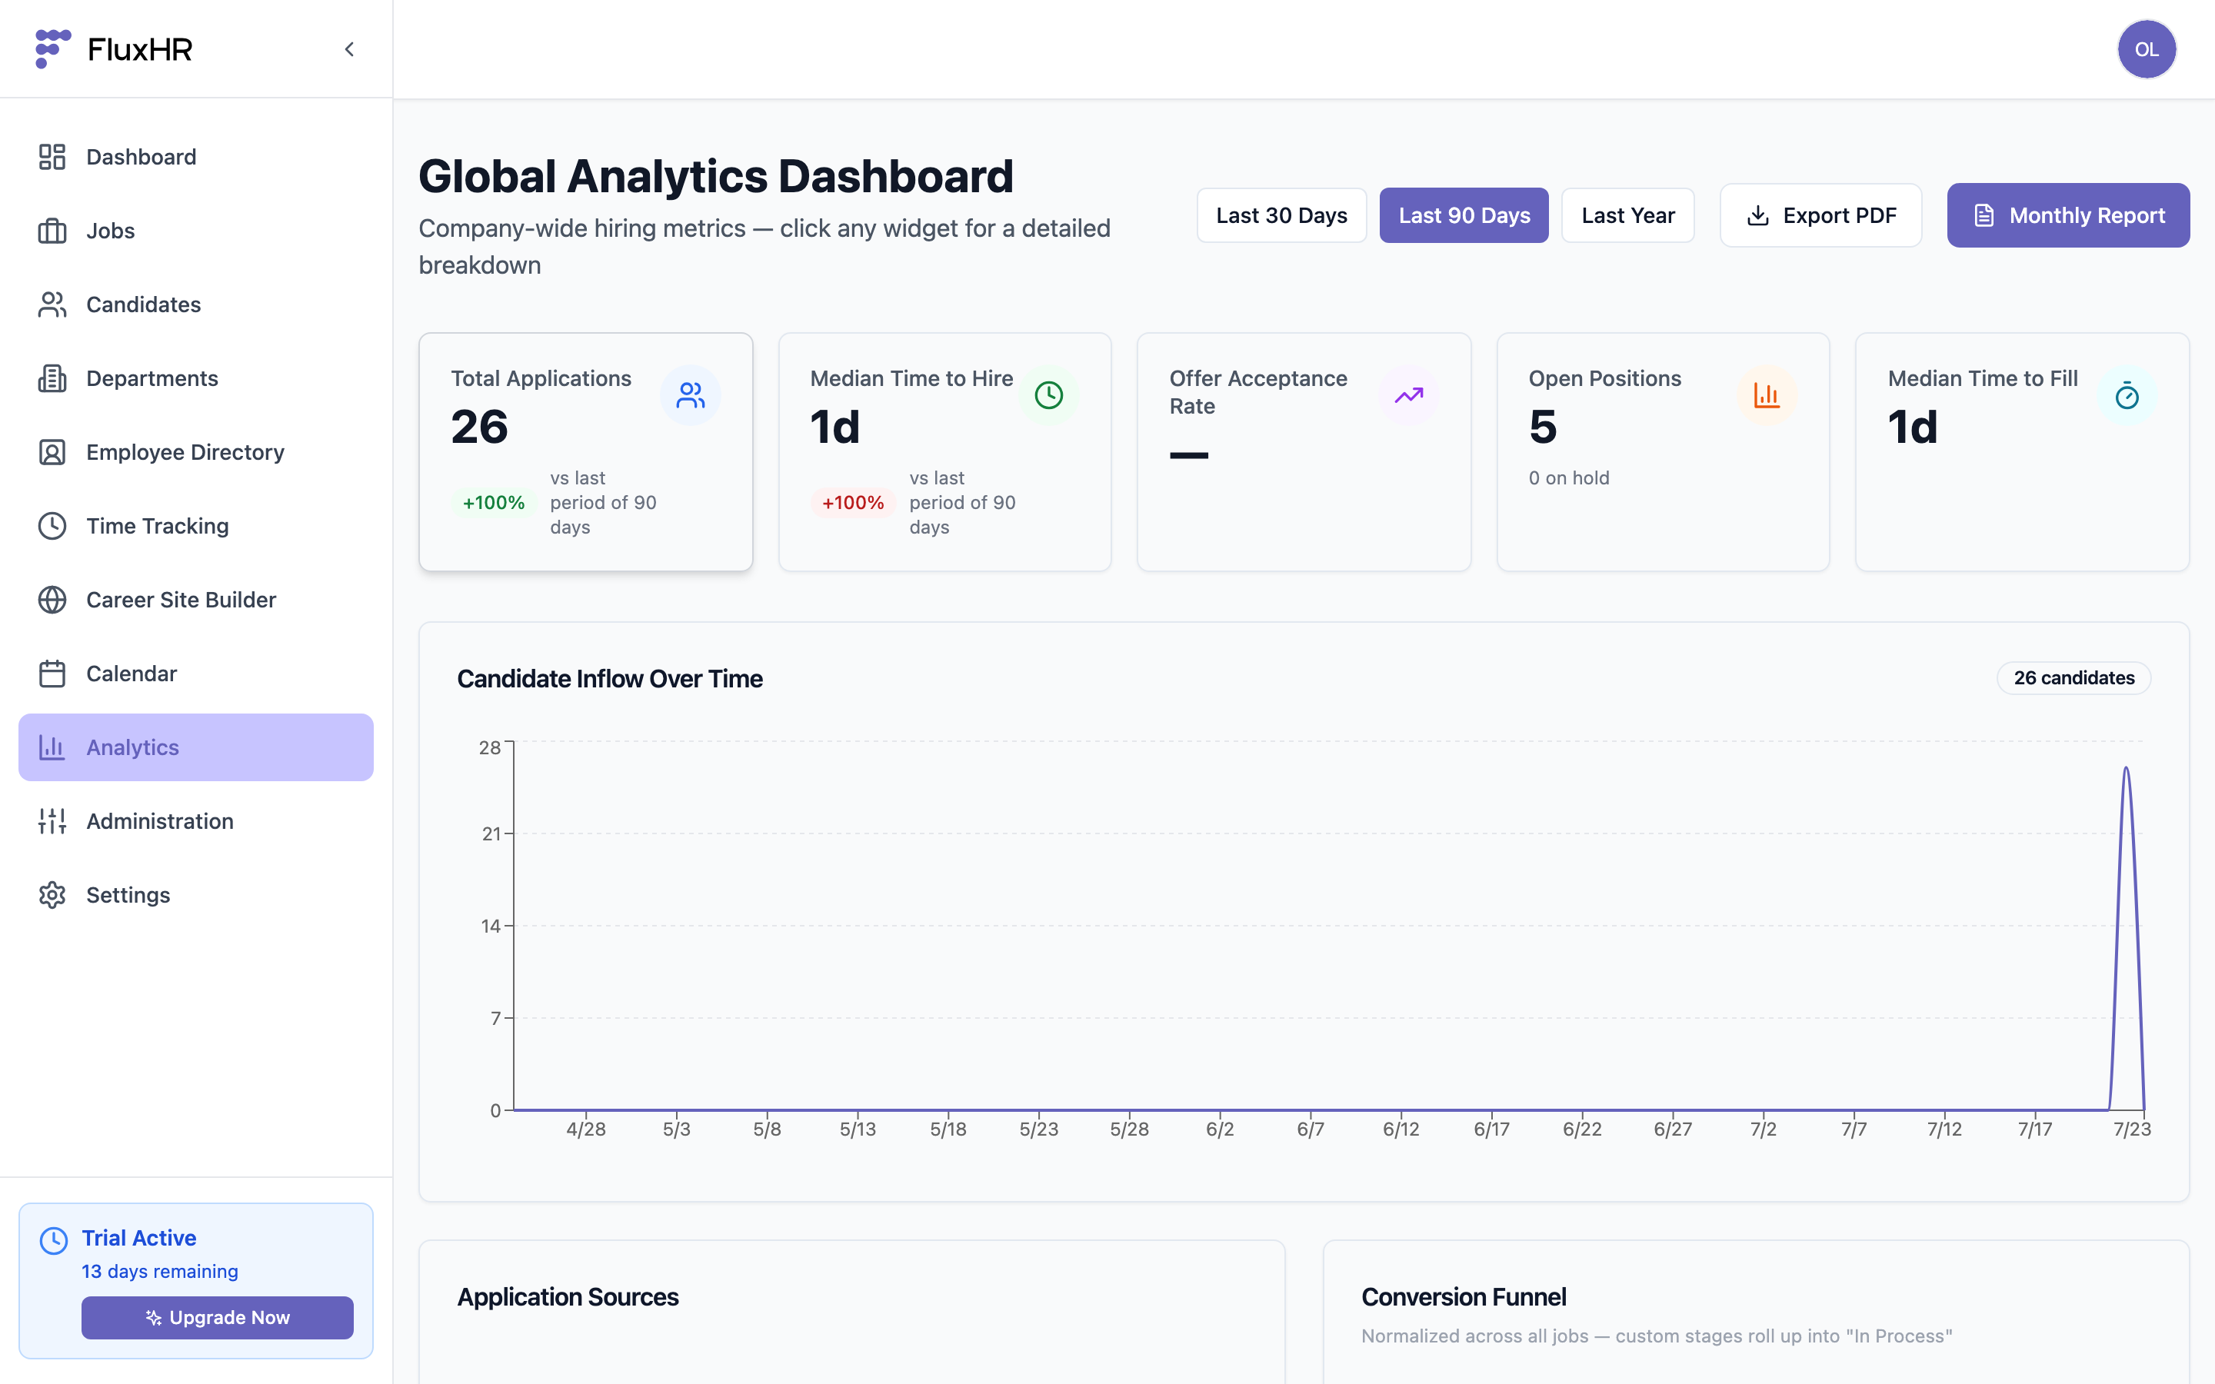Click the 6/2 x-axis label
The height and width of the screenshot is (1384, 2215).
(x=1220, y=1129)
